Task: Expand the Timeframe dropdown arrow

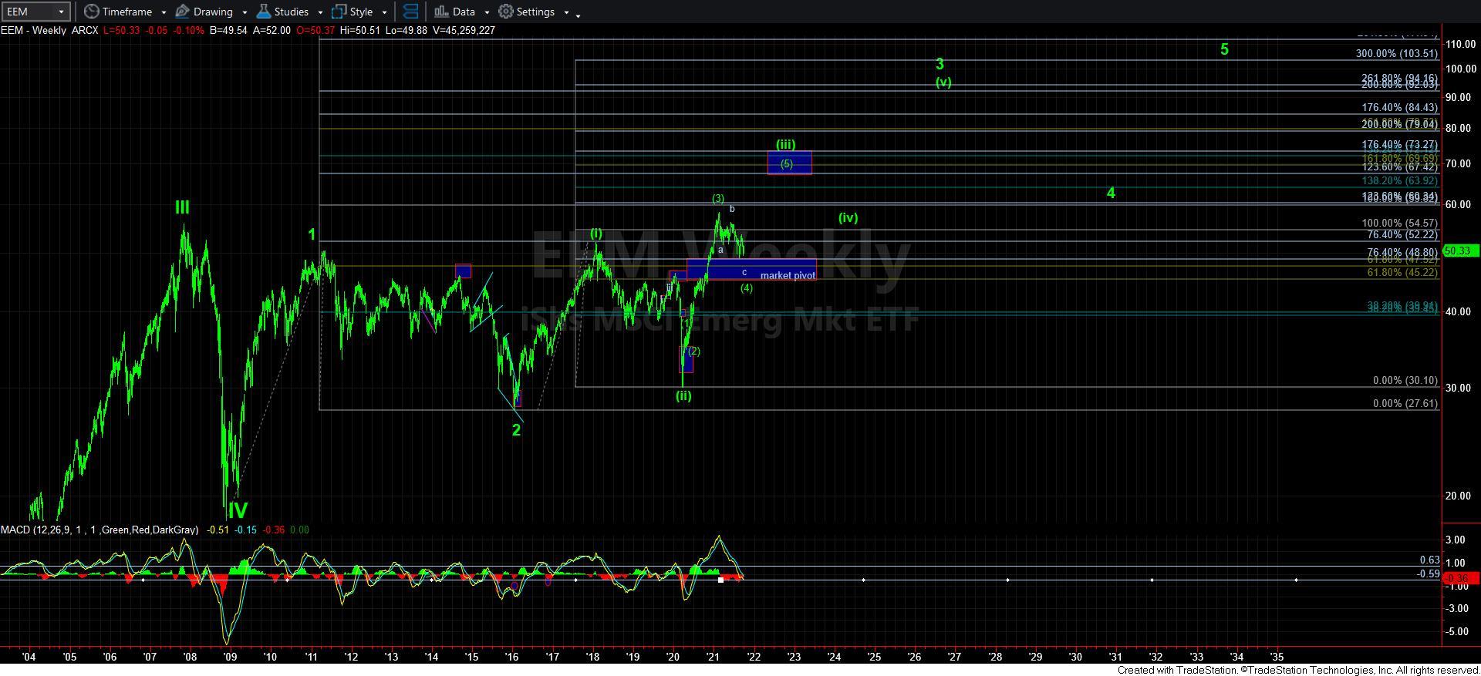Action: pyautogui.click(x=164, y=12)
